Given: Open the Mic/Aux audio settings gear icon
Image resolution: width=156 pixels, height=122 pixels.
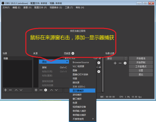Looking at the screenshot, I should click(x=99, y=63).
